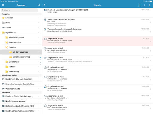The image size is (153, 114).
Task: Click date 23.03.2020 on Außendienst entry
Action: point(145,19)
